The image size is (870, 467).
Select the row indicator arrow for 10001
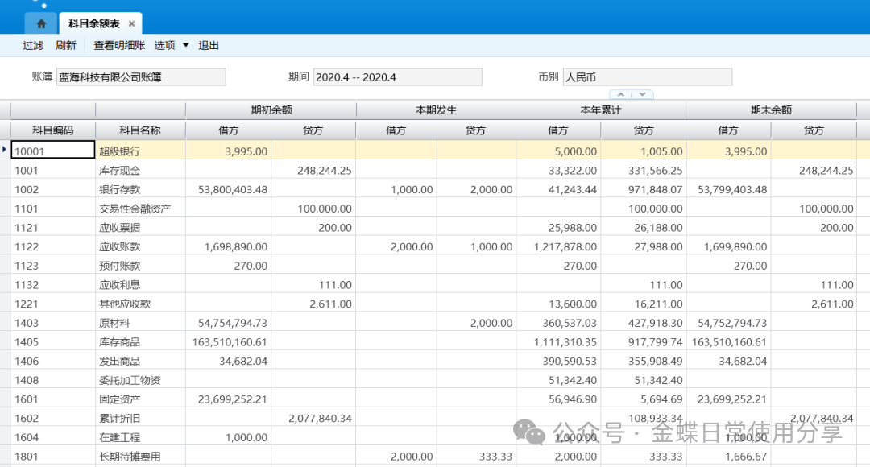click(x=6, y=150)
